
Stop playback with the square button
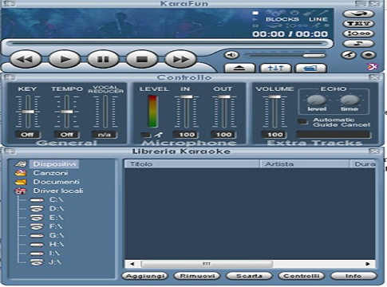[142, 59]
